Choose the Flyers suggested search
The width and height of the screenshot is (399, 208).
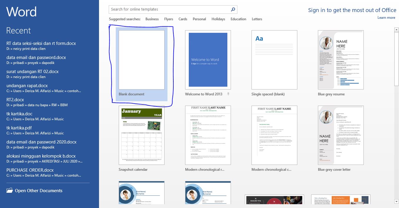tap(169, 19)
